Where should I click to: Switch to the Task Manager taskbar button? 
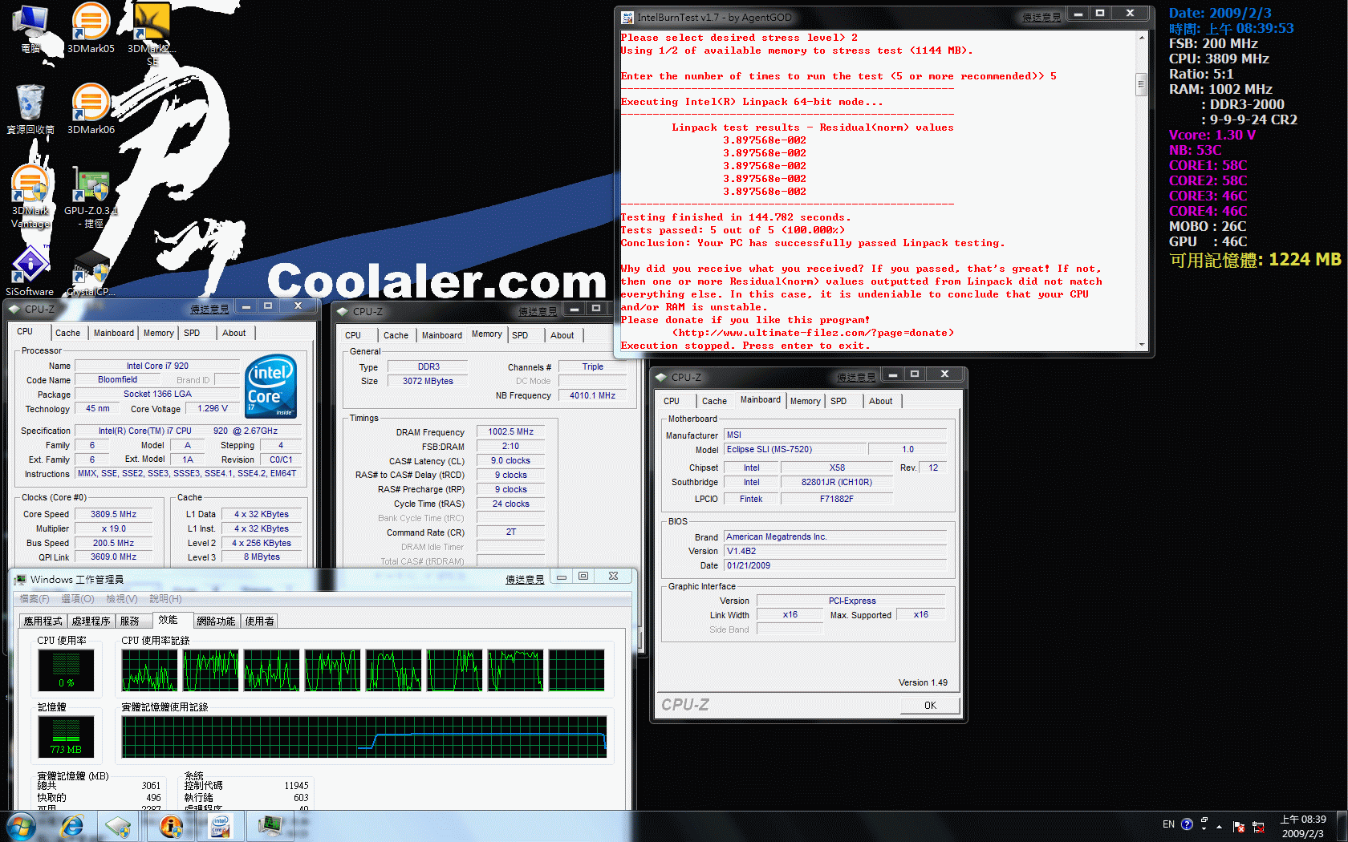tap(270, 826)
